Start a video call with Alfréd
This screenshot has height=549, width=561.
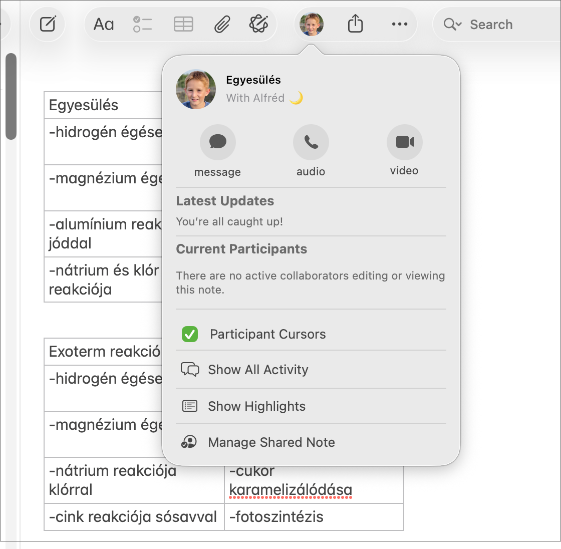click(x=404, y=142)
